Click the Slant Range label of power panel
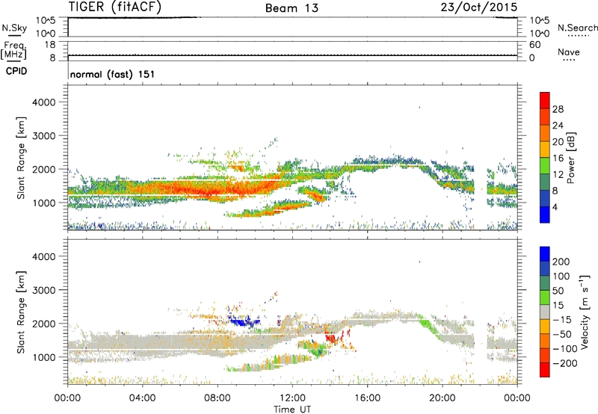 21,158
